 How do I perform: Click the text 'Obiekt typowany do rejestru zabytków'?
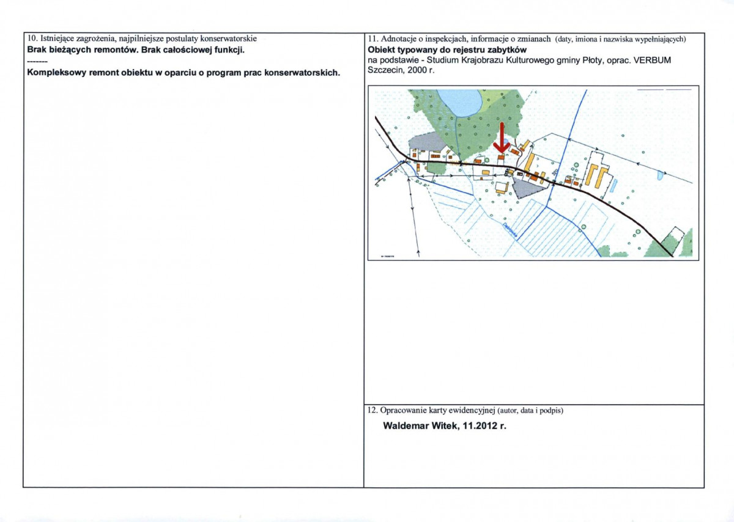coord(447,50)
